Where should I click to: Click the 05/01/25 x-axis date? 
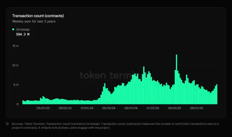pos(174,108)
